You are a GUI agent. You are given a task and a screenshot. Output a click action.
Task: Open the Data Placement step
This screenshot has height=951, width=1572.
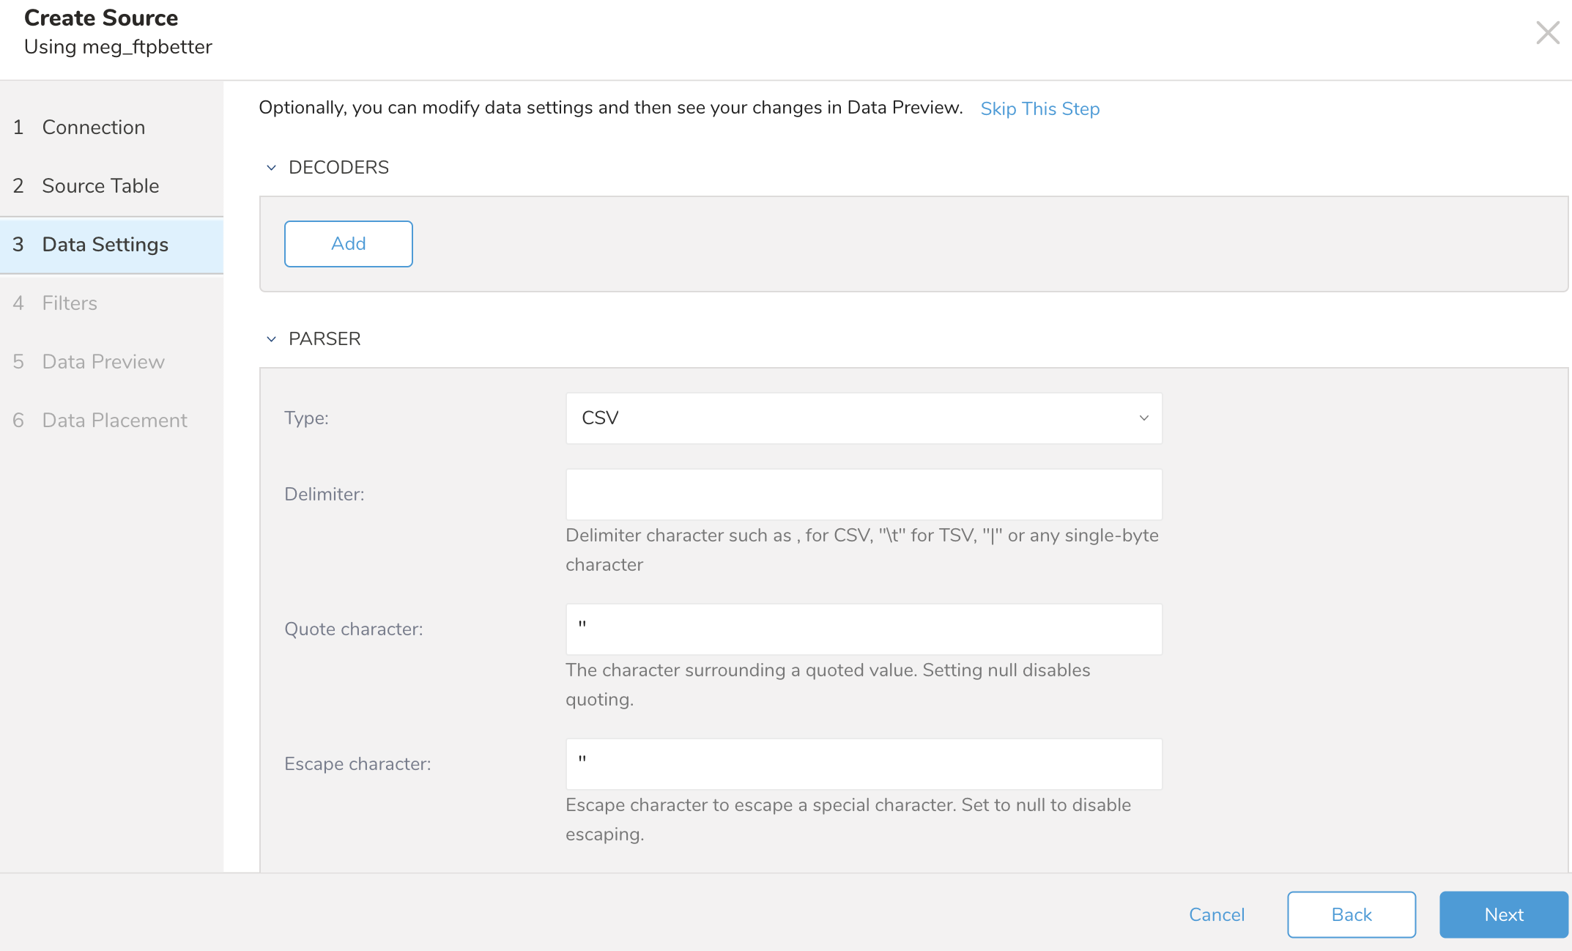(x=114, y=421)
